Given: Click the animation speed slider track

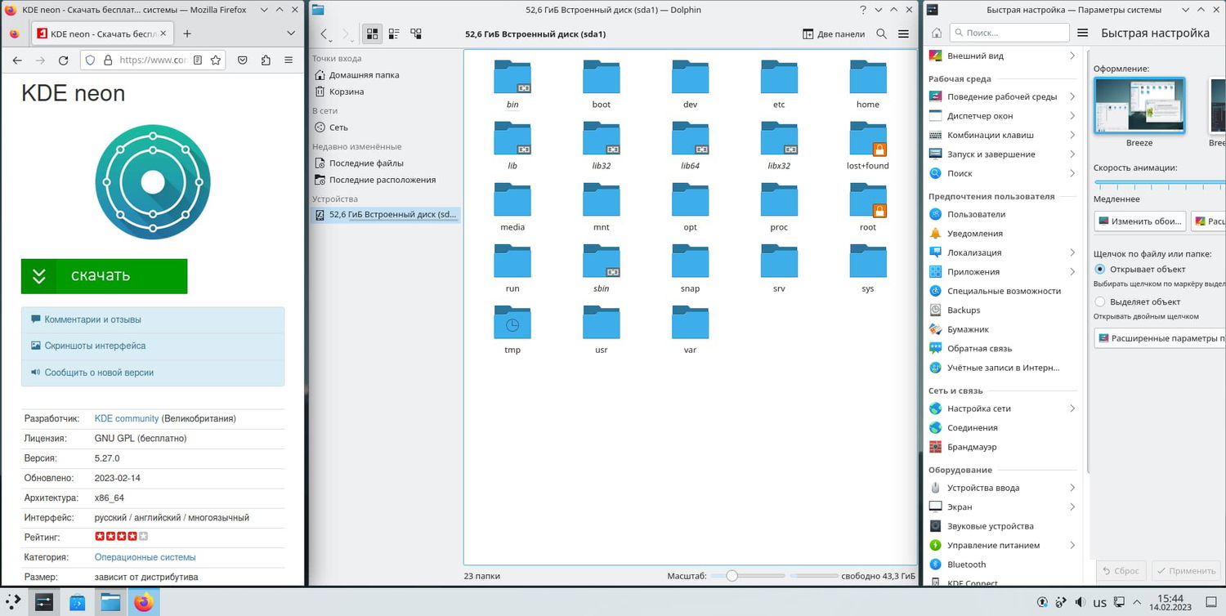Looking at the screenshot, I should [1159, 182].
